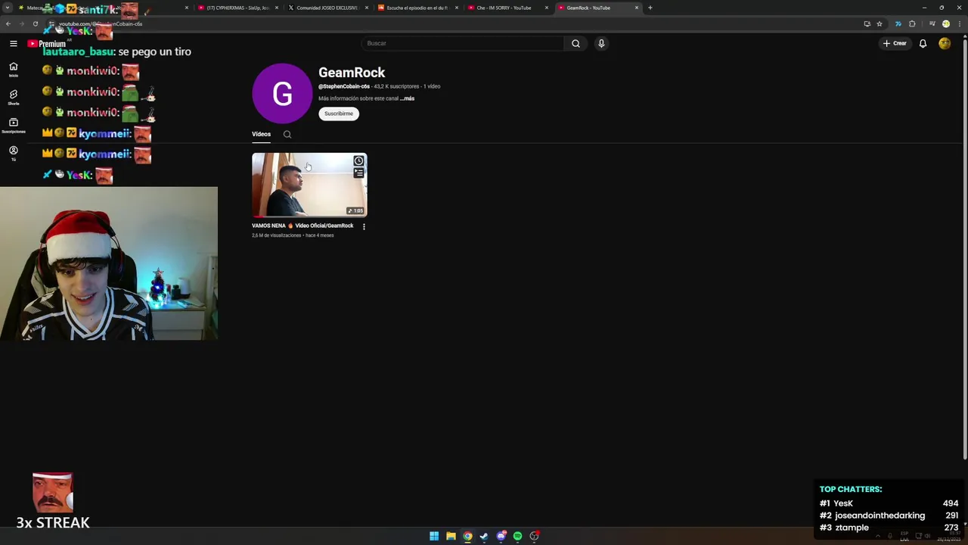Add video to queue
This screenshot has width=968, height=545.
(358, 173)
